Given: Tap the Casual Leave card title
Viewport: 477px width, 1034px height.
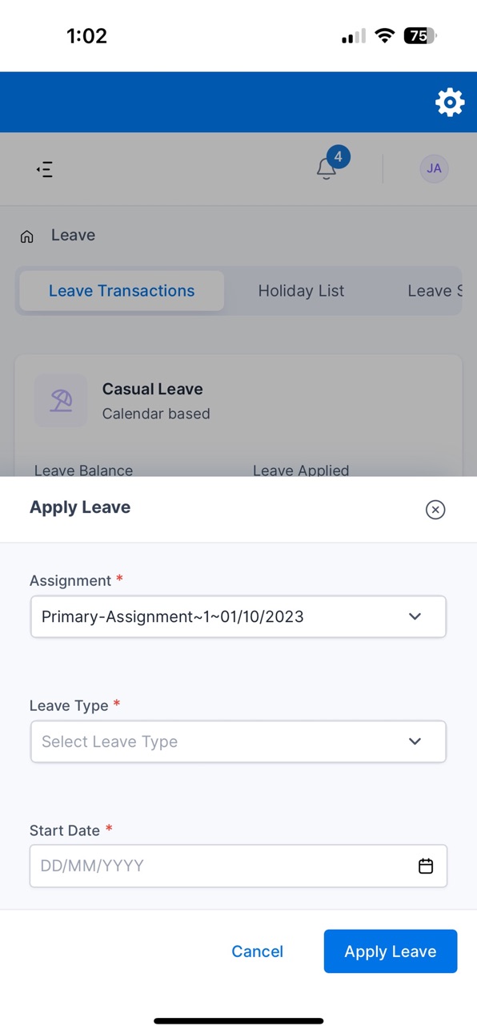Looking at the screenshot, I should (152, 389).
